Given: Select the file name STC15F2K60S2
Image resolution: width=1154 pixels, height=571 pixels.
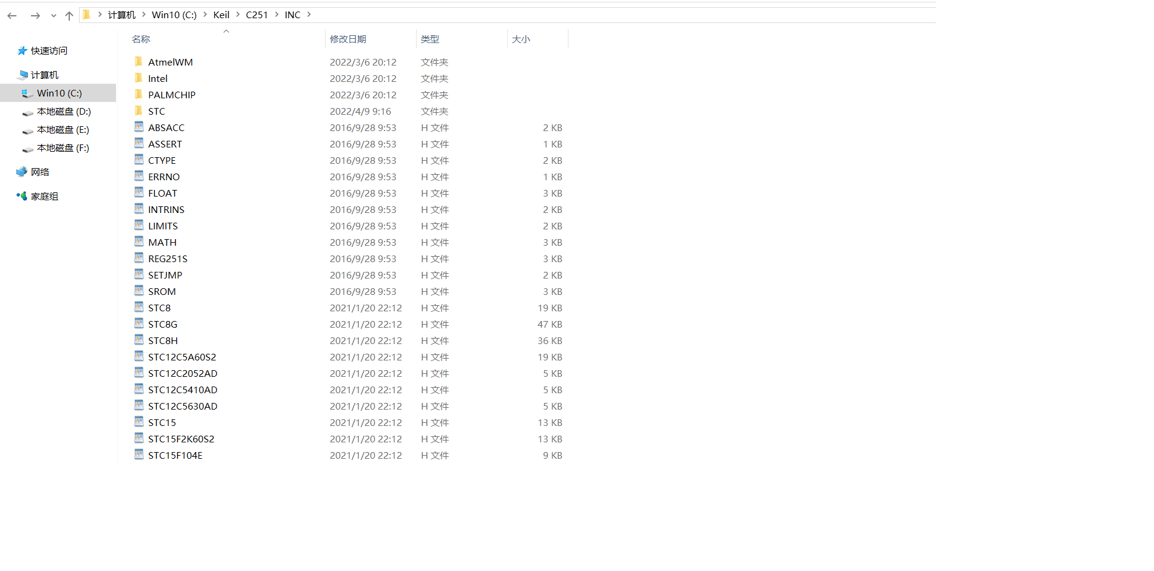Looking at the screenshot, I should (x=181, y=439).
